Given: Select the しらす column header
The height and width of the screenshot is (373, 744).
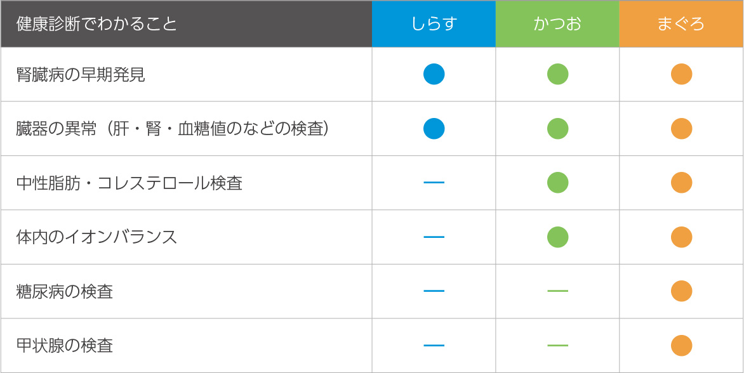Looking at the screenshot, I should [434, 23].
